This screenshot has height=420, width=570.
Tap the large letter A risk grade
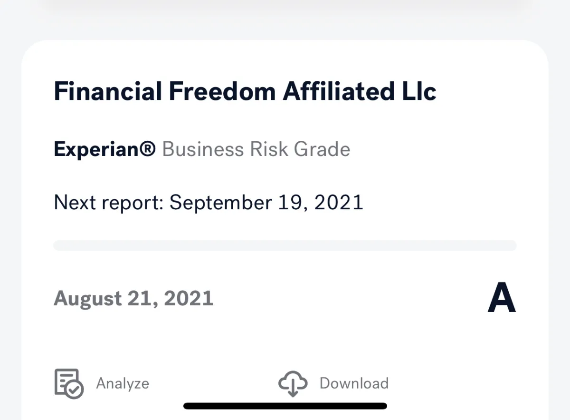[x=502, y=299]
